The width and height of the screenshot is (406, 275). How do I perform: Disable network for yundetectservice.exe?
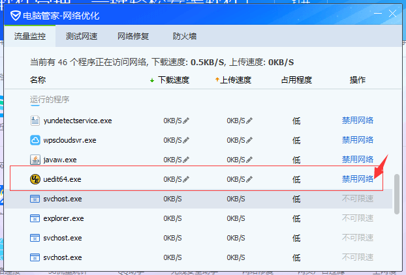[358, 121]
